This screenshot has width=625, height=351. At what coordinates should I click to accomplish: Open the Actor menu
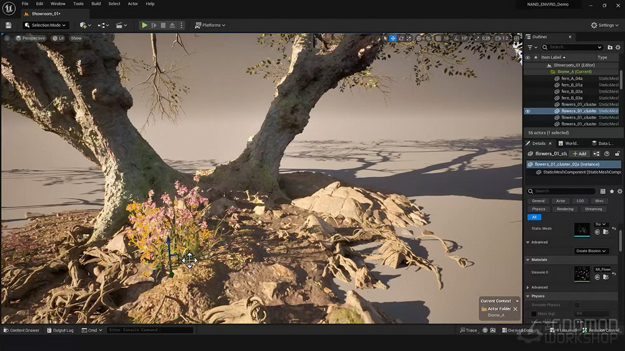tap(132, 4)
